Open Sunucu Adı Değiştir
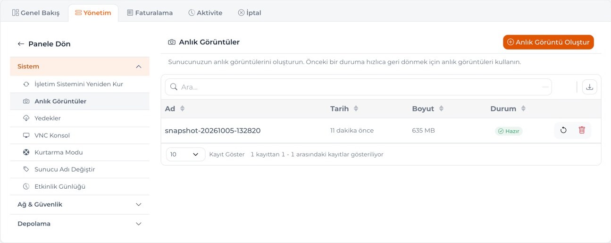This screenshot has height=243, width=611. 80,169
